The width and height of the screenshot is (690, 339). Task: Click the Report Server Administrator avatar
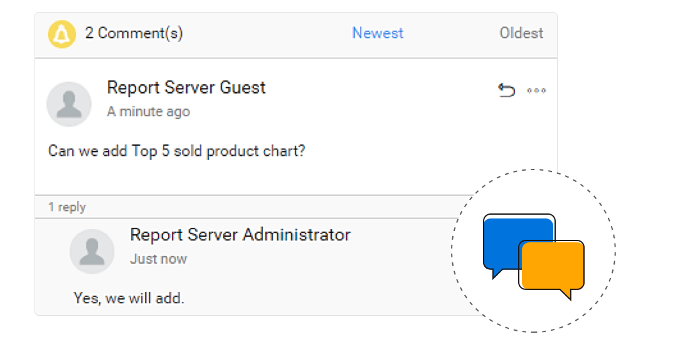pyautogui.click(x=92, y=251)
